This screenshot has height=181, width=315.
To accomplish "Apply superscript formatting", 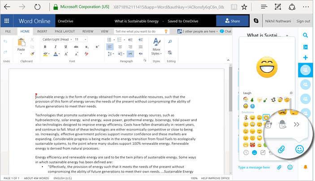I will pyautogui.click(x=97, y=47).
